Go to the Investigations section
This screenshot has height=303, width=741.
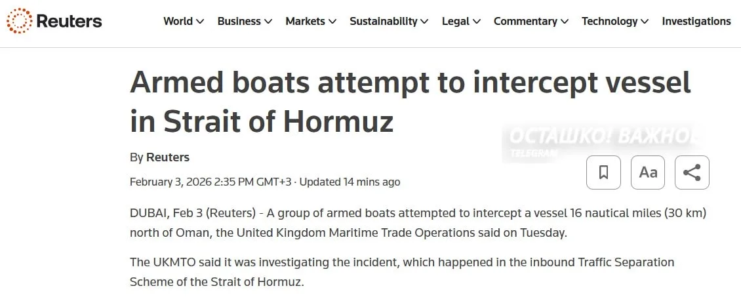(696, 21)
